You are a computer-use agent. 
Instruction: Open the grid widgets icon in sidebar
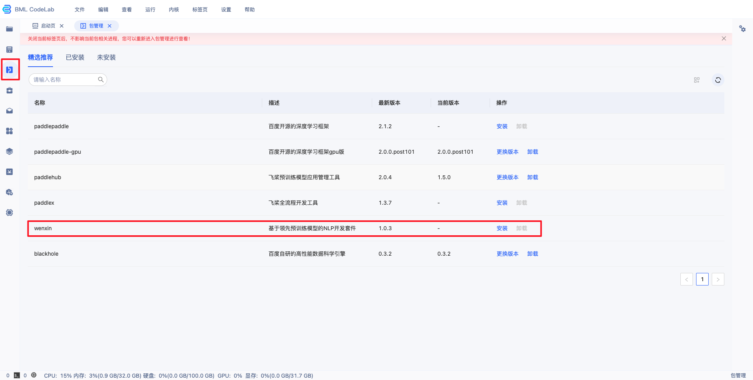9,131
